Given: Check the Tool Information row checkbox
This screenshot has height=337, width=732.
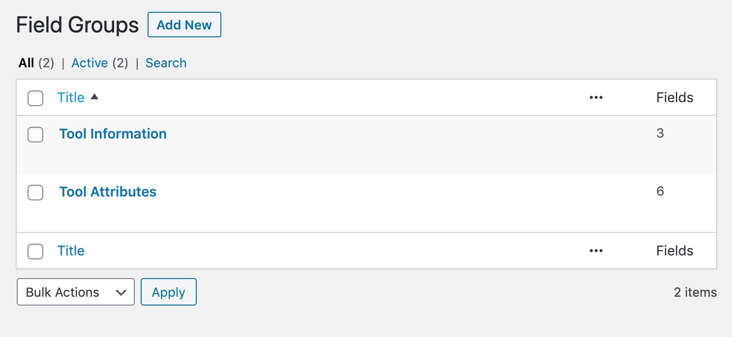Looking at the screenshot, I should click(35, 135).
